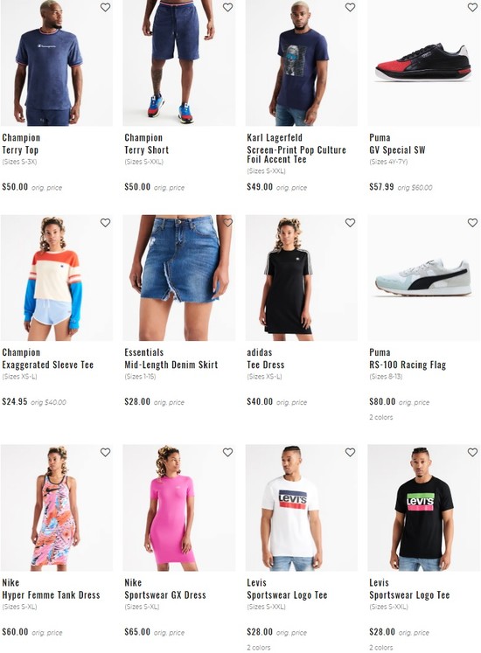Open the Nike Sportswear GX Dress link
The height and width of the screenshot is (653, 481).
point(165,595)
